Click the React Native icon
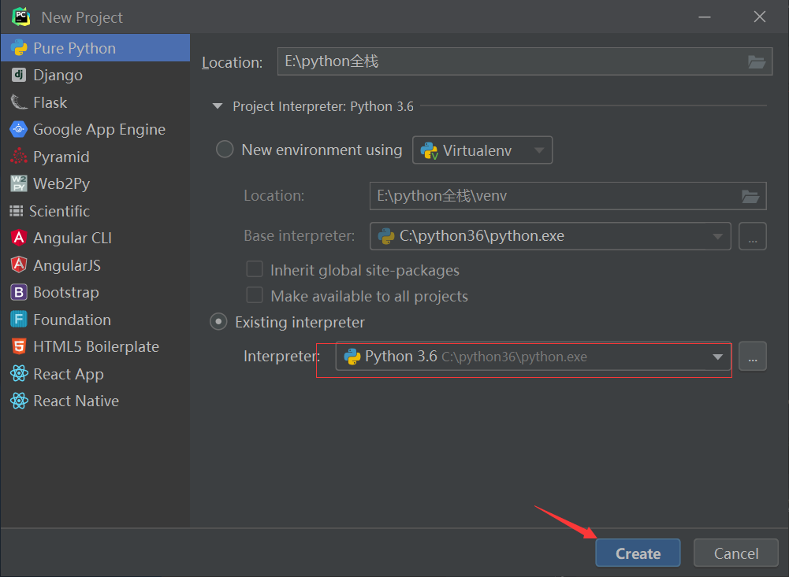 point(19,401)
